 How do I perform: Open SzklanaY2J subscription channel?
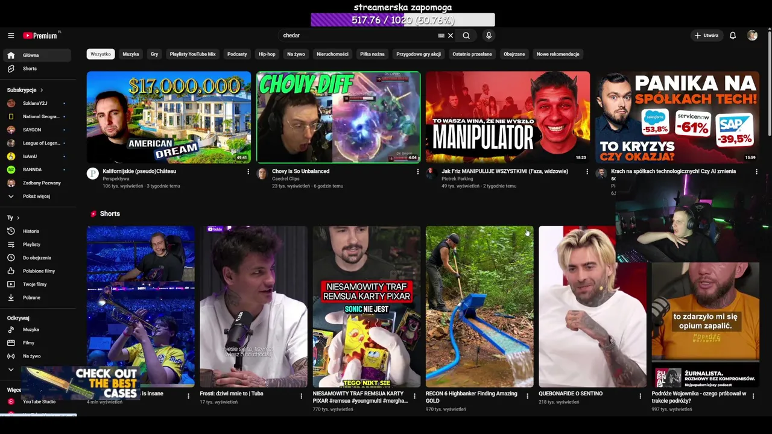pyautogui.click(x=36, y=103)
